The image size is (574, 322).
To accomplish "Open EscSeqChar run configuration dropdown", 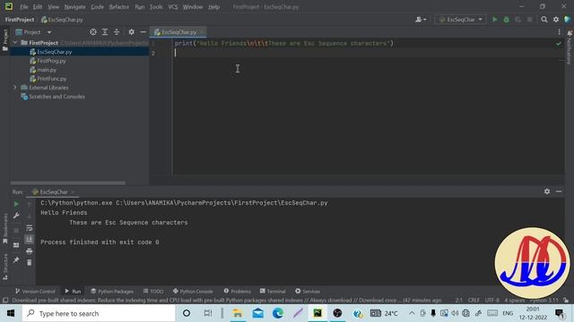I will click(x=460, y=20).
